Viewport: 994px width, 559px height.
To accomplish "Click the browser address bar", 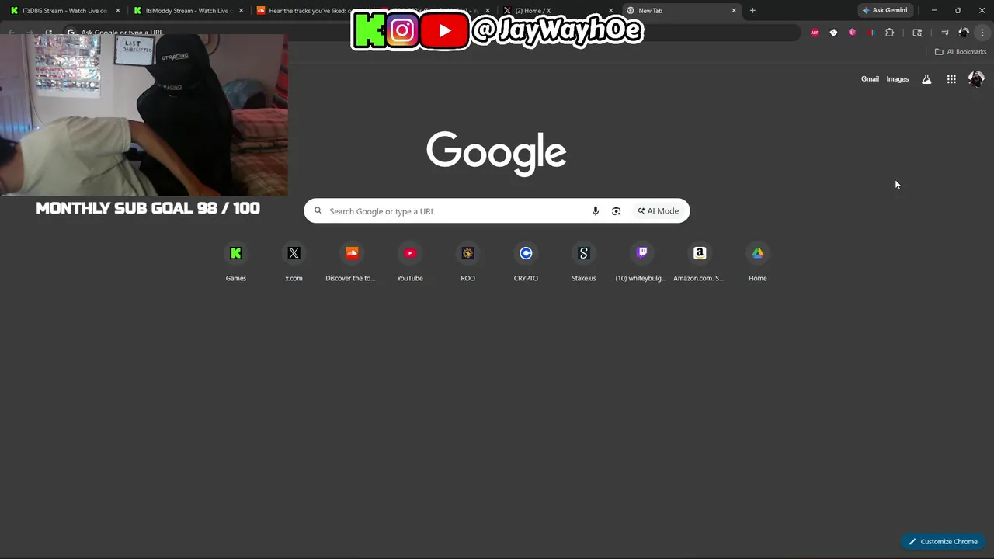I will pos(431,33).
